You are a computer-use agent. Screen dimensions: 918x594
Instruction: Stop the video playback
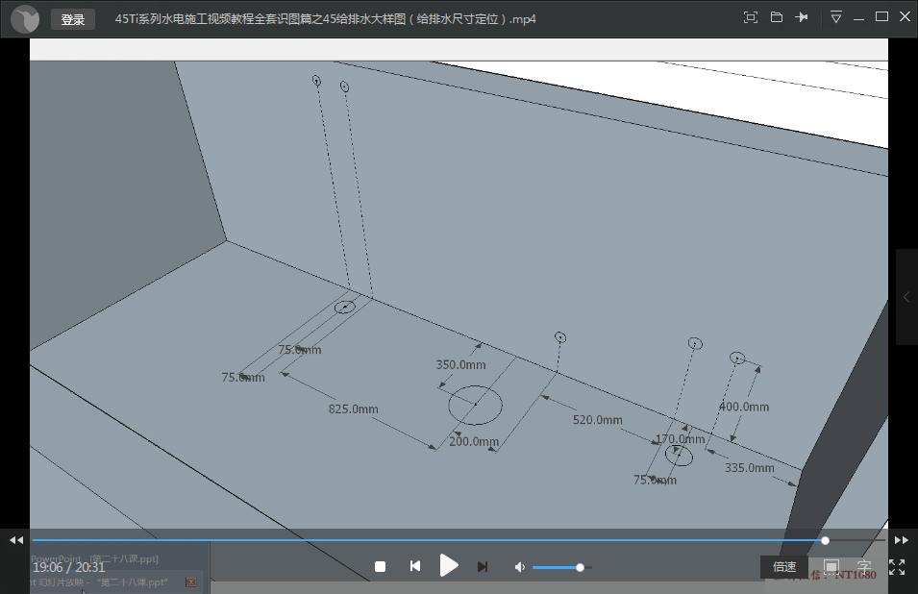380,567
